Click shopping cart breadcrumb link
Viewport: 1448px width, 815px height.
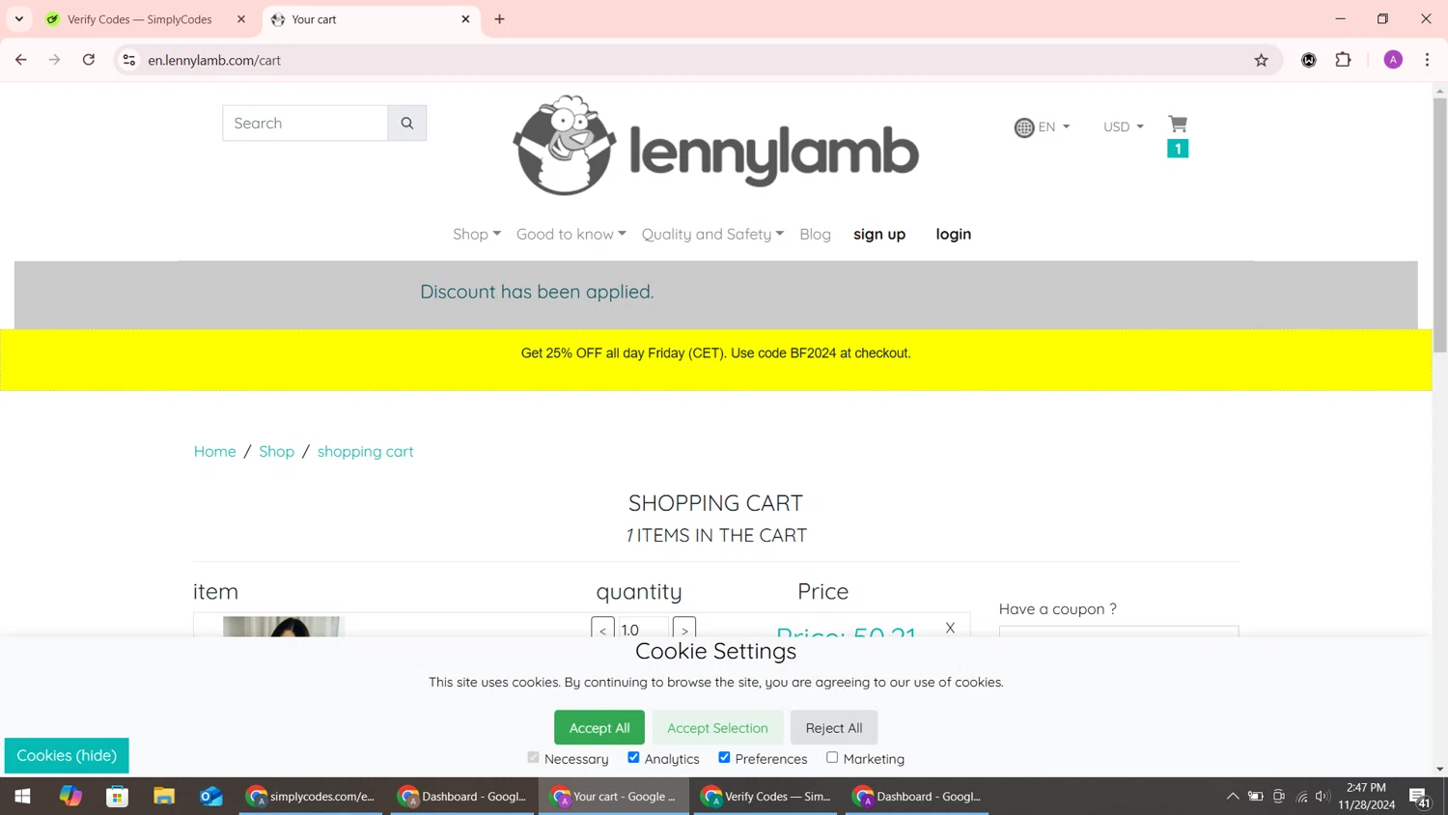(365, 452)
